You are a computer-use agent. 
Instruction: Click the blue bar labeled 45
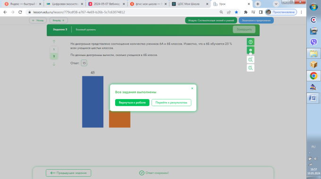coord(93,102)
